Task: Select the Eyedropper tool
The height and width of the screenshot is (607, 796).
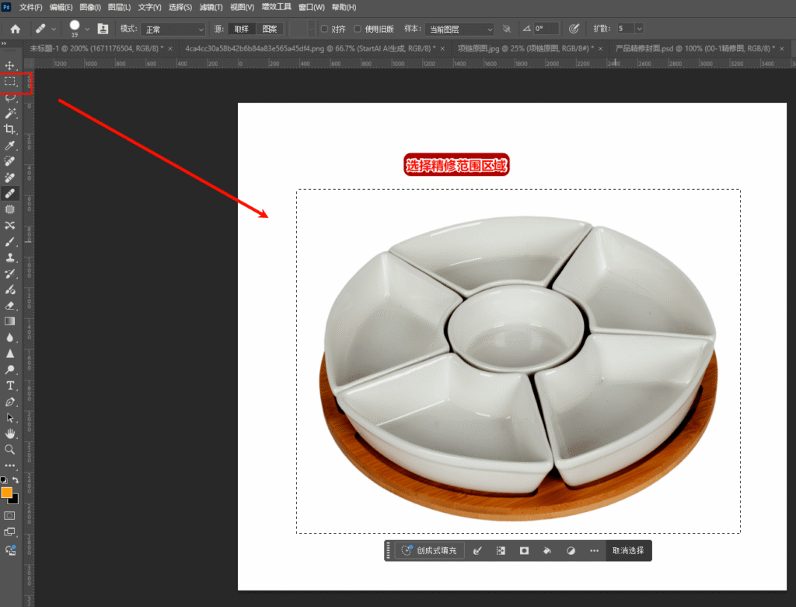Action: pyautogui.click(x=10, y=146)
